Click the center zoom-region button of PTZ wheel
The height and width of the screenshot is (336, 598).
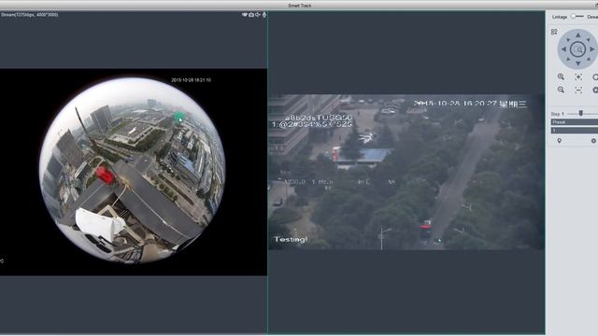(577, 49)
